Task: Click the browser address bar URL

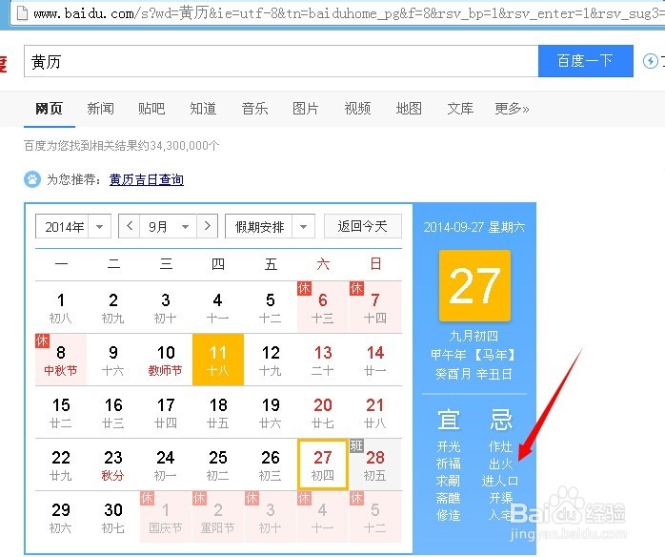Action: point(348,13)
